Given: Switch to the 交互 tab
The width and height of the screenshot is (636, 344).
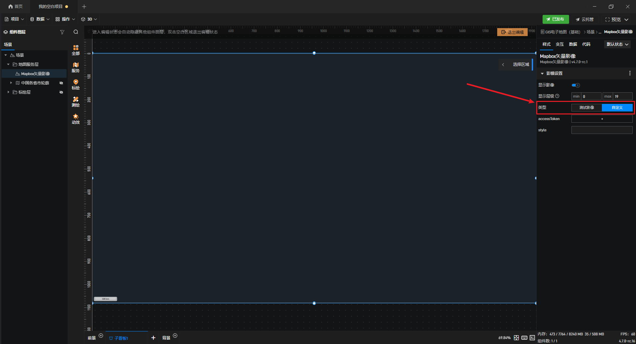Looking at the screenshot, I should 559,44.
